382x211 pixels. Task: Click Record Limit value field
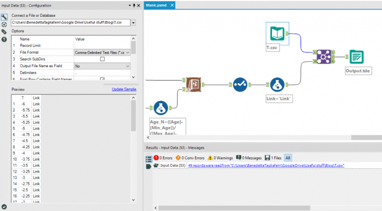click(x=102, y=45)
